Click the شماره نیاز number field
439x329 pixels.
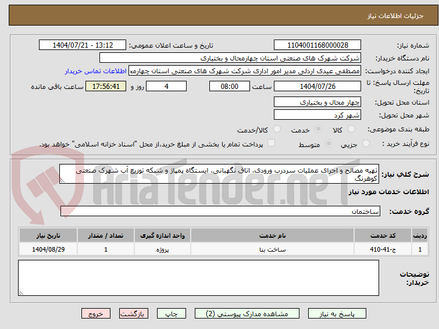[x=317, y=45]
